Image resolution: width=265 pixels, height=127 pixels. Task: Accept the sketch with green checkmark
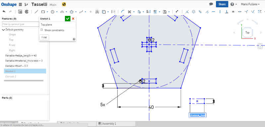pos(68,19)
